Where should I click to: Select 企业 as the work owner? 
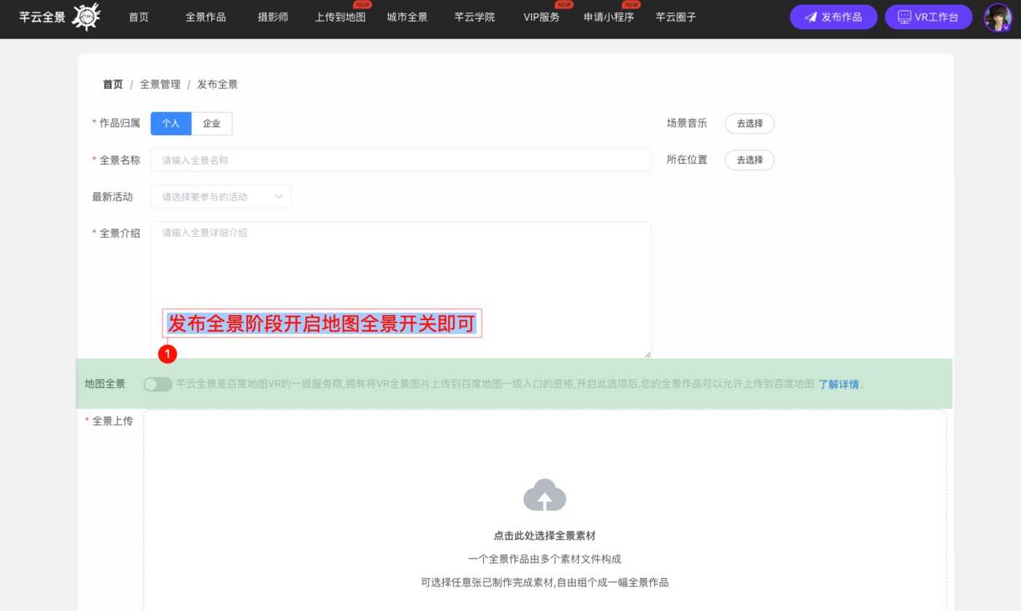tap(212, 124)
